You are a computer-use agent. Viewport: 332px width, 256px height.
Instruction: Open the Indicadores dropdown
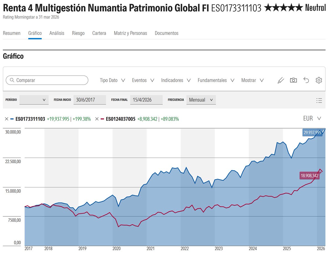(176, 80)
